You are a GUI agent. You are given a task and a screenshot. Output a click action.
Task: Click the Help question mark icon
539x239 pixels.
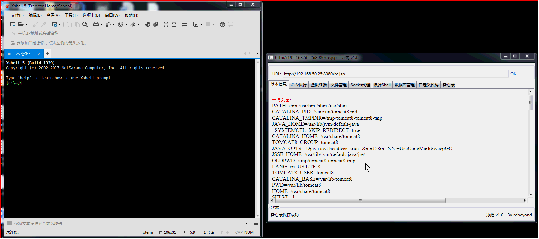point(222,24)
